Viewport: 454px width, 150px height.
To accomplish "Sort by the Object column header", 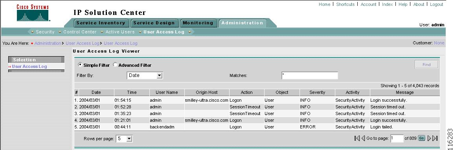I will [x=282, y=93].
